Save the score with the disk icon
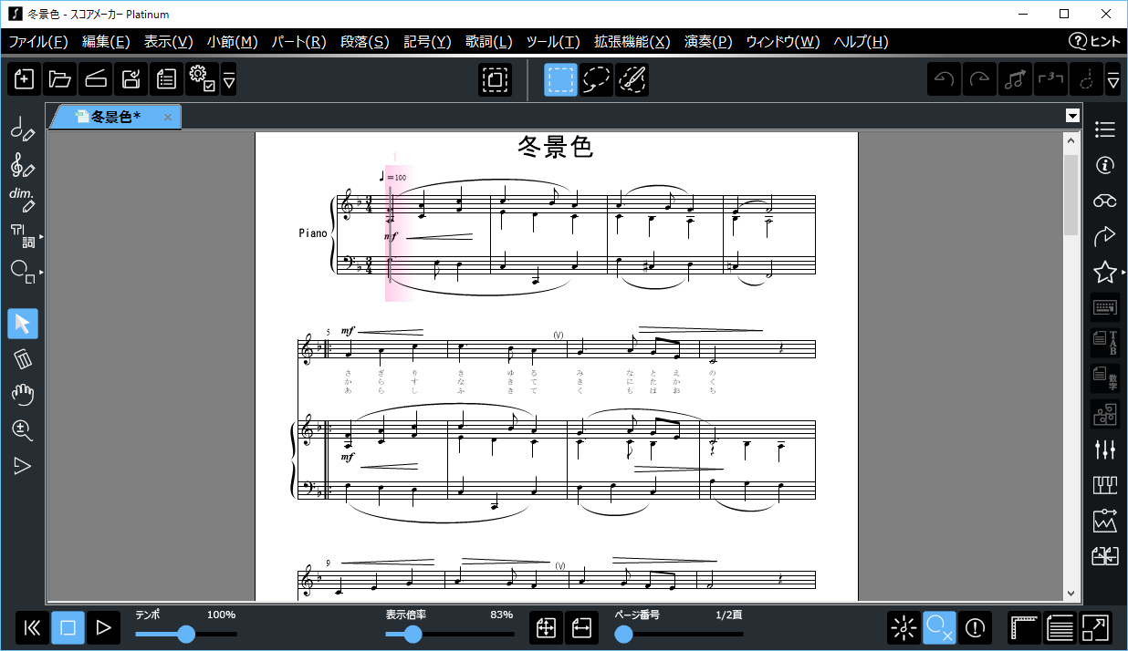Image resolution: width=1128 pixels, height=651 pixels. 131,79
